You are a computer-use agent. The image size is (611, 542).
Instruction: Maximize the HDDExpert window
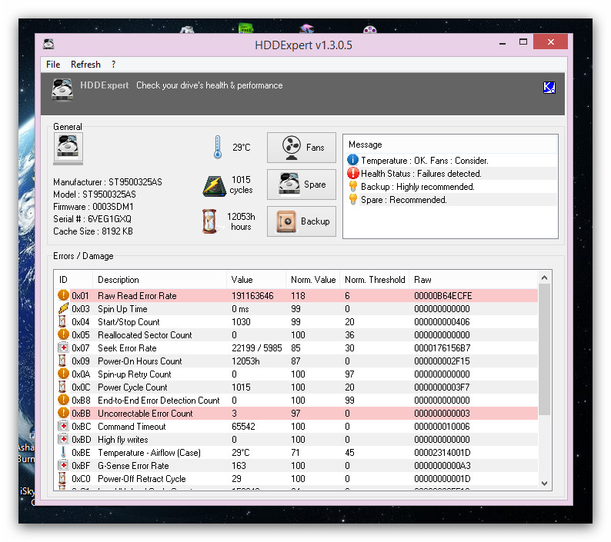pyautogui.click(x=523, y=42)
